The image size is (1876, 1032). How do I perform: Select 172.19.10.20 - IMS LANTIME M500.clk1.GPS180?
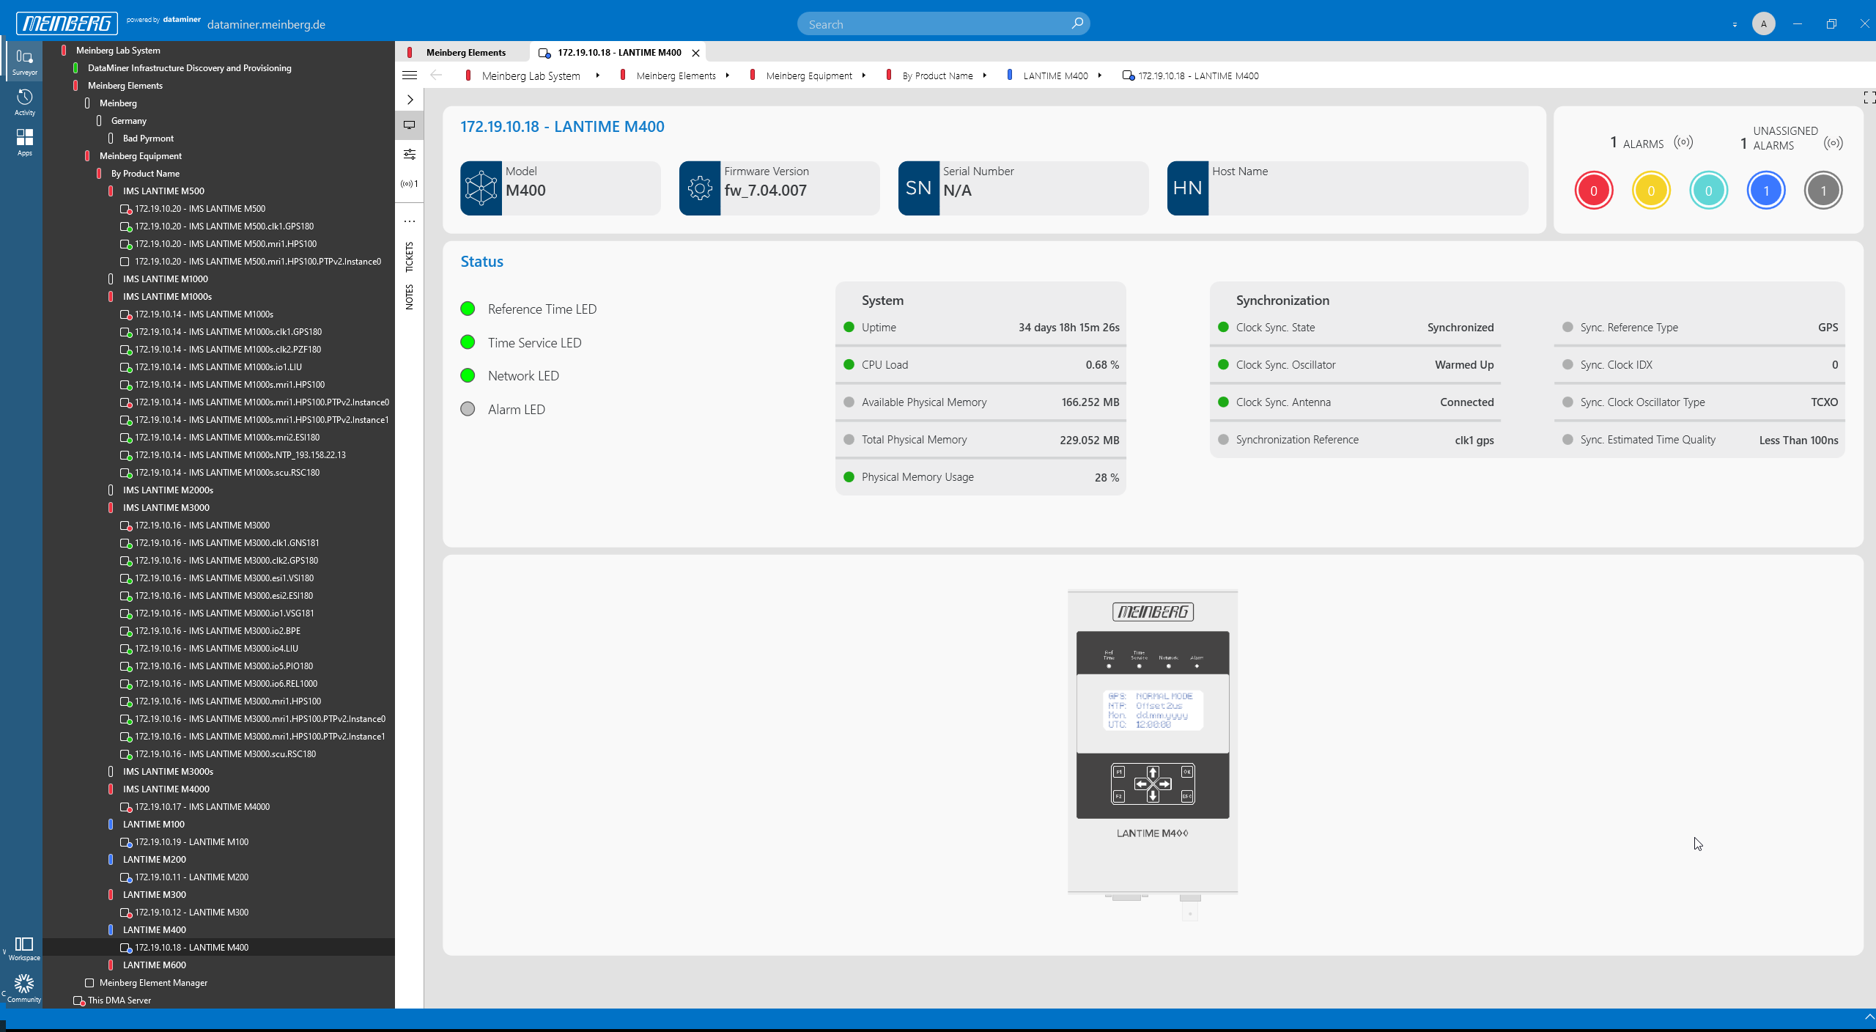[x=224, y=226]
